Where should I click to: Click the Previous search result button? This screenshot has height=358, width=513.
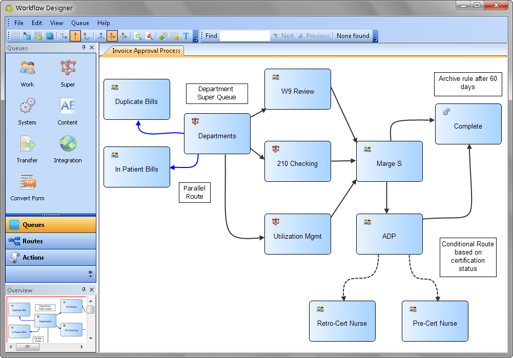(x=314, y=36)
